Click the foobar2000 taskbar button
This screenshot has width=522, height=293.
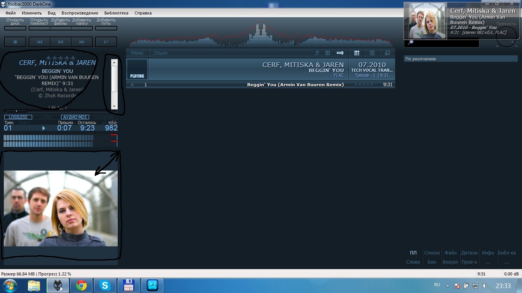58,285
